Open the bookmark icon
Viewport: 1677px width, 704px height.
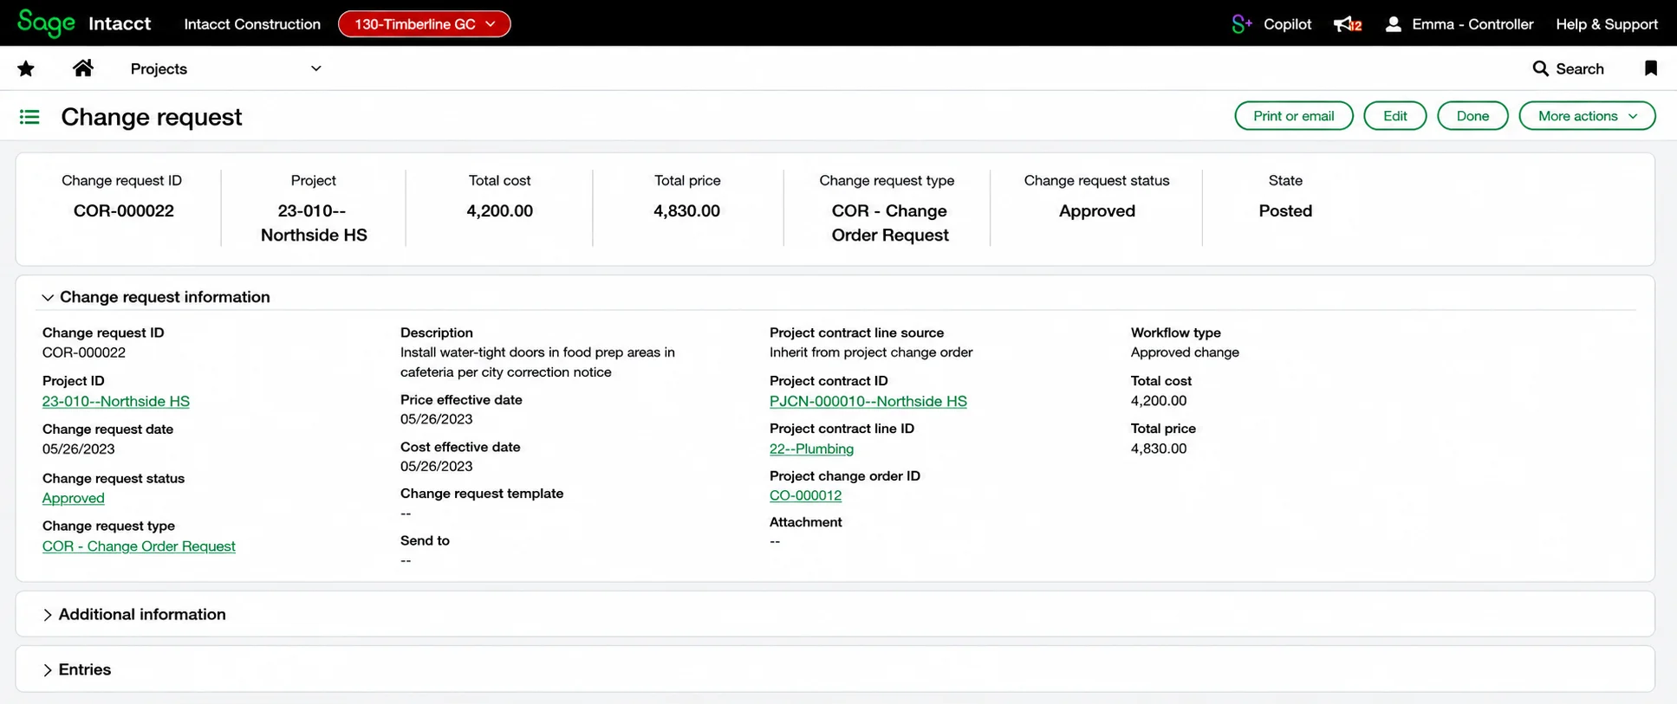tap(1651, 68)
